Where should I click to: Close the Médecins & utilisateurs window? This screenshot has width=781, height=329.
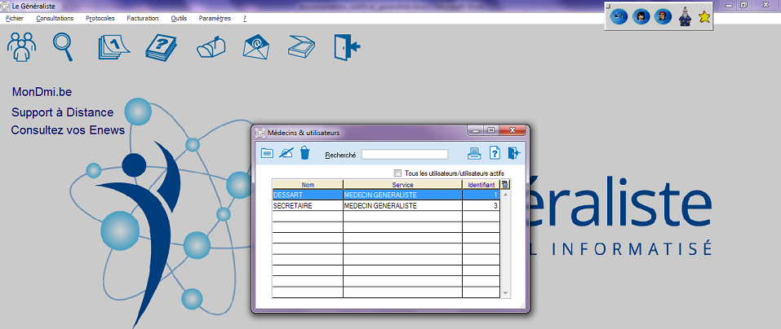(x=512, y=131)
